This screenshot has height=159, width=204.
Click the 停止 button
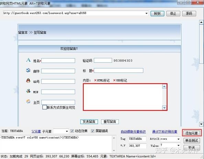pyautogui.click(x=173, y=13)
